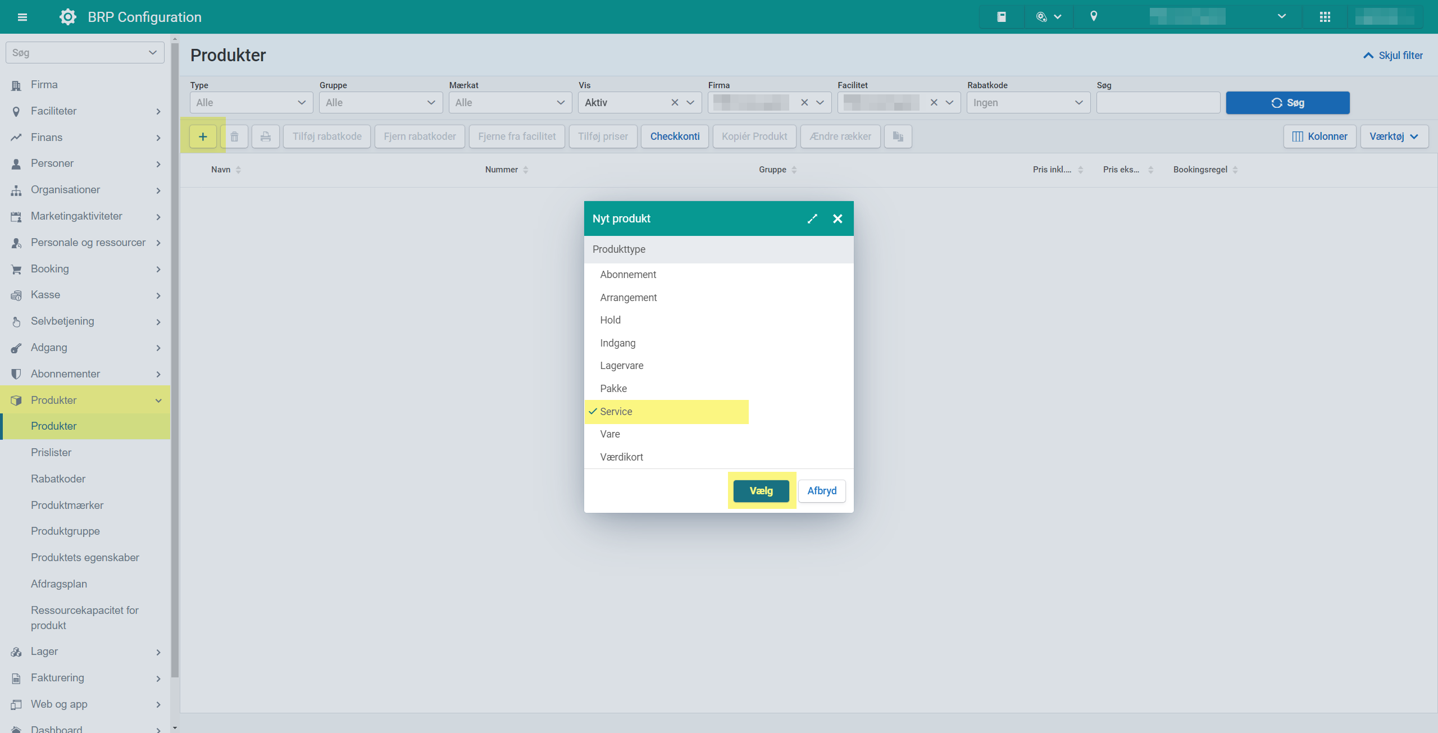1438x733 pixels.
Task: Click the Søg text input field
Action: point(1158,103)
